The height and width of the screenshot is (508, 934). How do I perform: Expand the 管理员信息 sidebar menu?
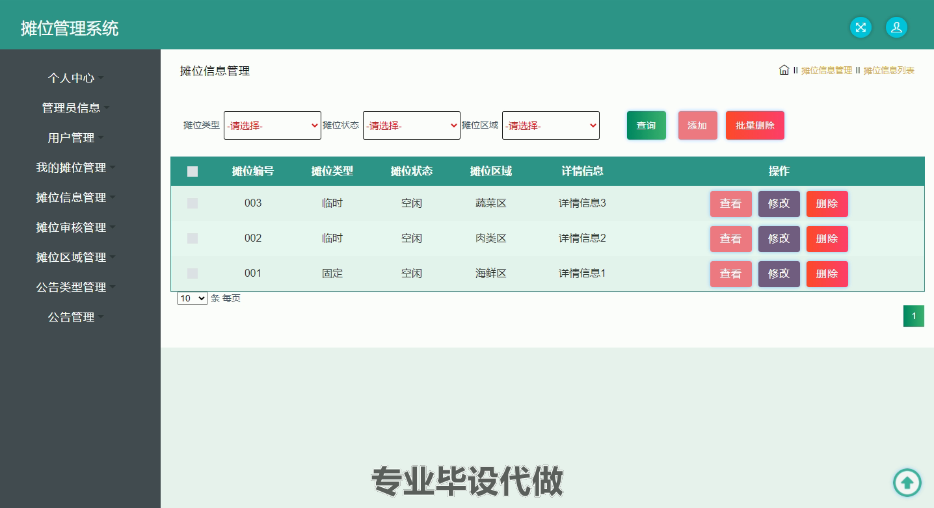click(x=75, y=108)
